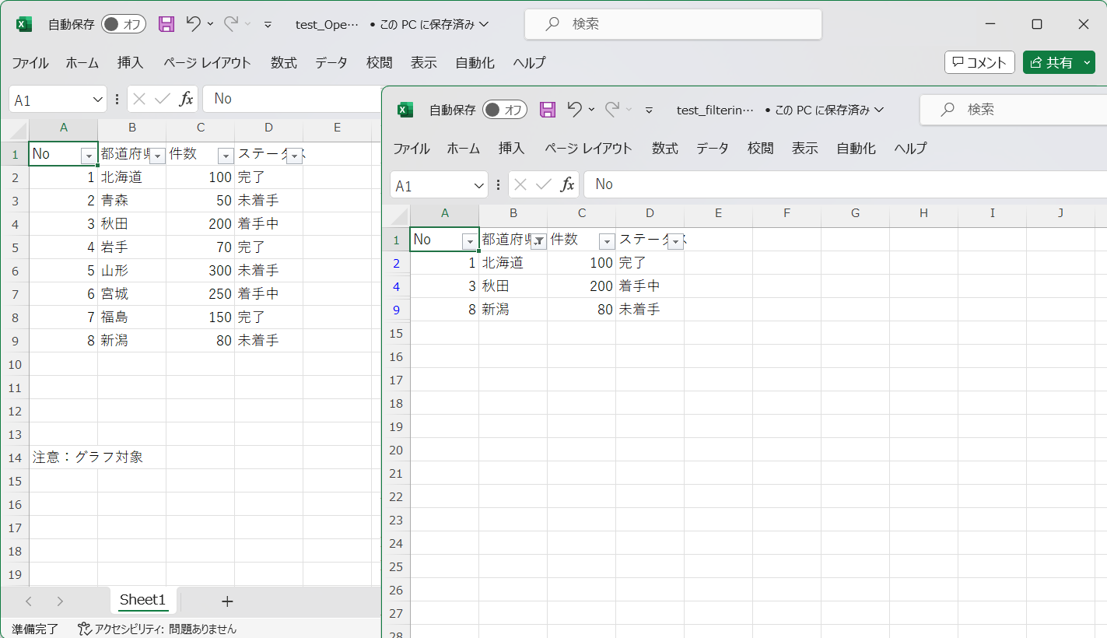Screen dimensions: 1107x638
Task: Click Undo in the front Excel window
Action: 575,110
